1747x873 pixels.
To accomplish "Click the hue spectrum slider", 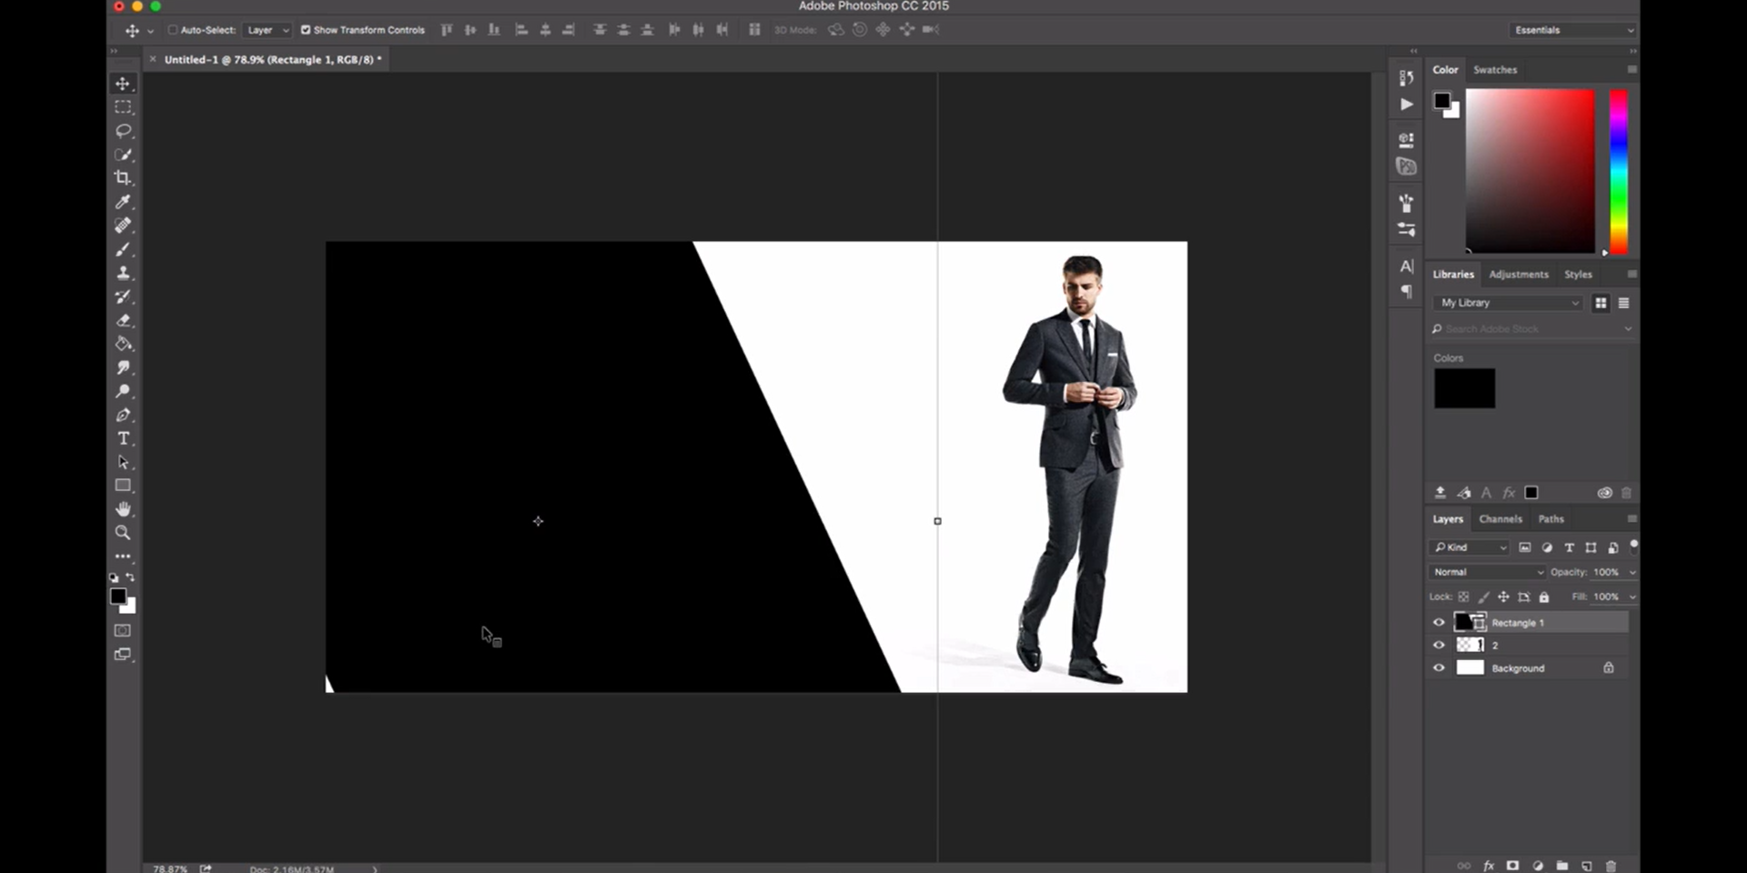I will coord(1619,171).
